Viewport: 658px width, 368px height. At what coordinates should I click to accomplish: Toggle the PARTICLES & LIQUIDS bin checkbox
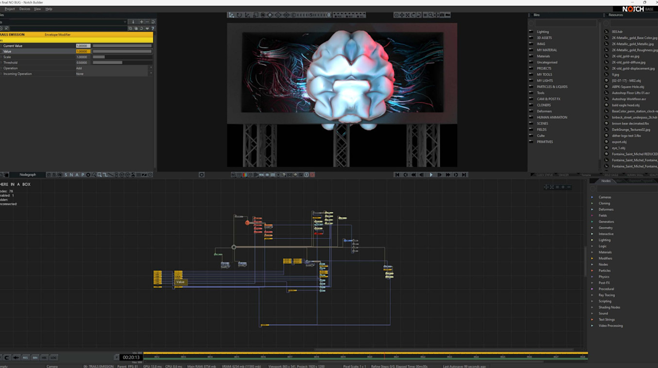pos(531,87)
